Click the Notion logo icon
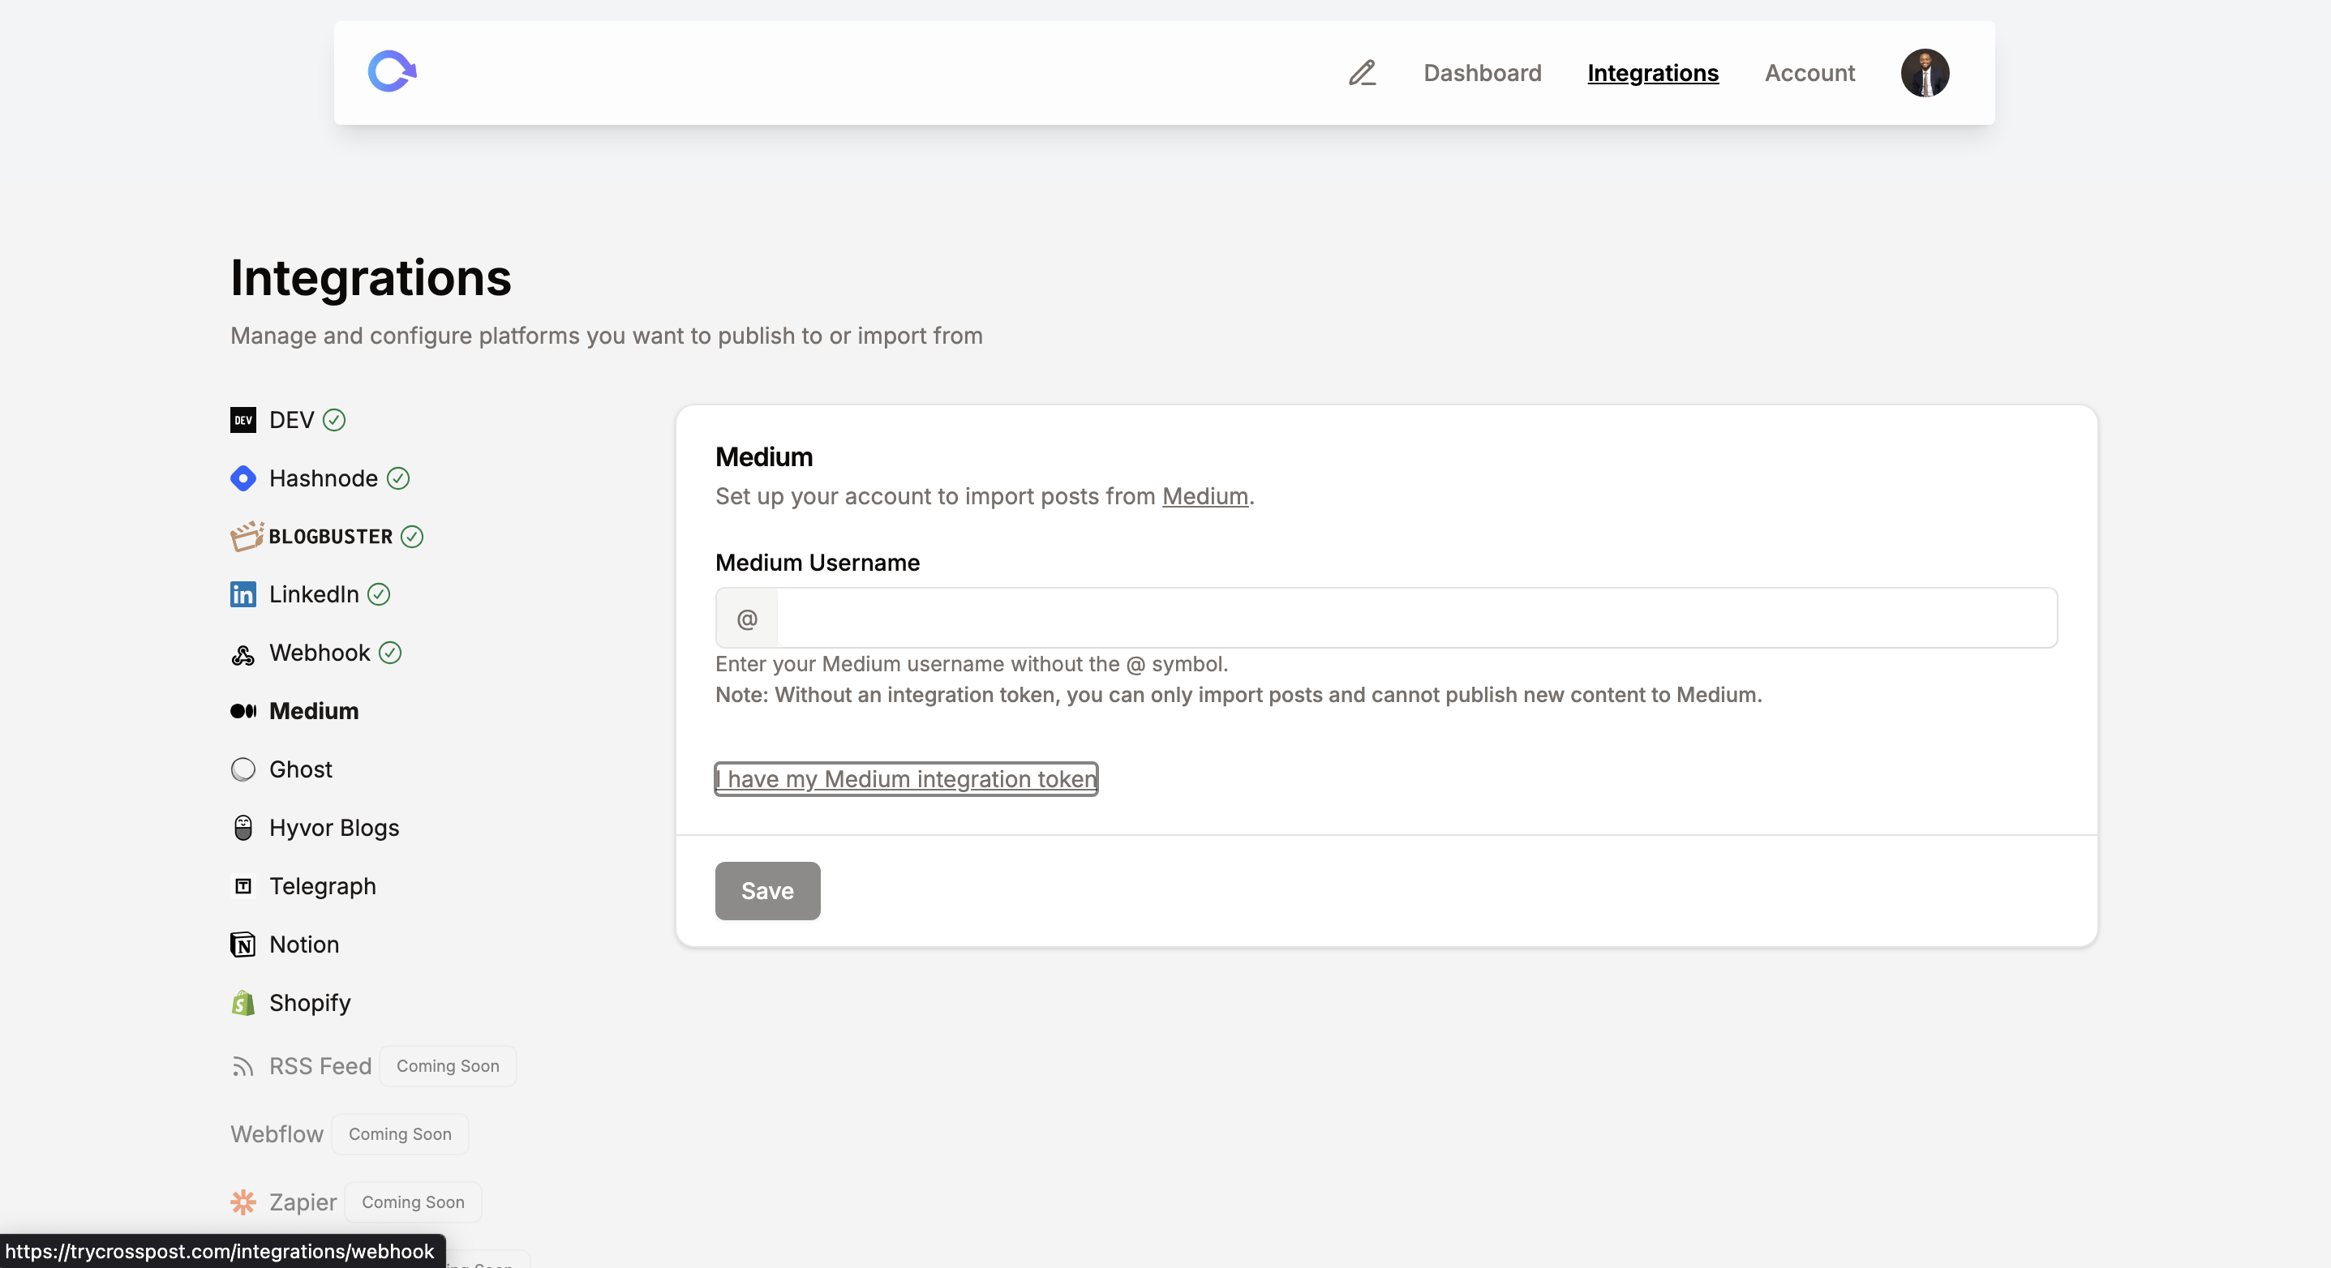 click(x=243, y=945)
